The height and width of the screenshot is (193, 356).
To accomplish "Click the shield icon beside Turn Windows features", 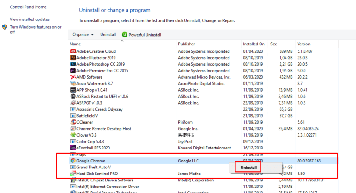I will click(5, 27).
